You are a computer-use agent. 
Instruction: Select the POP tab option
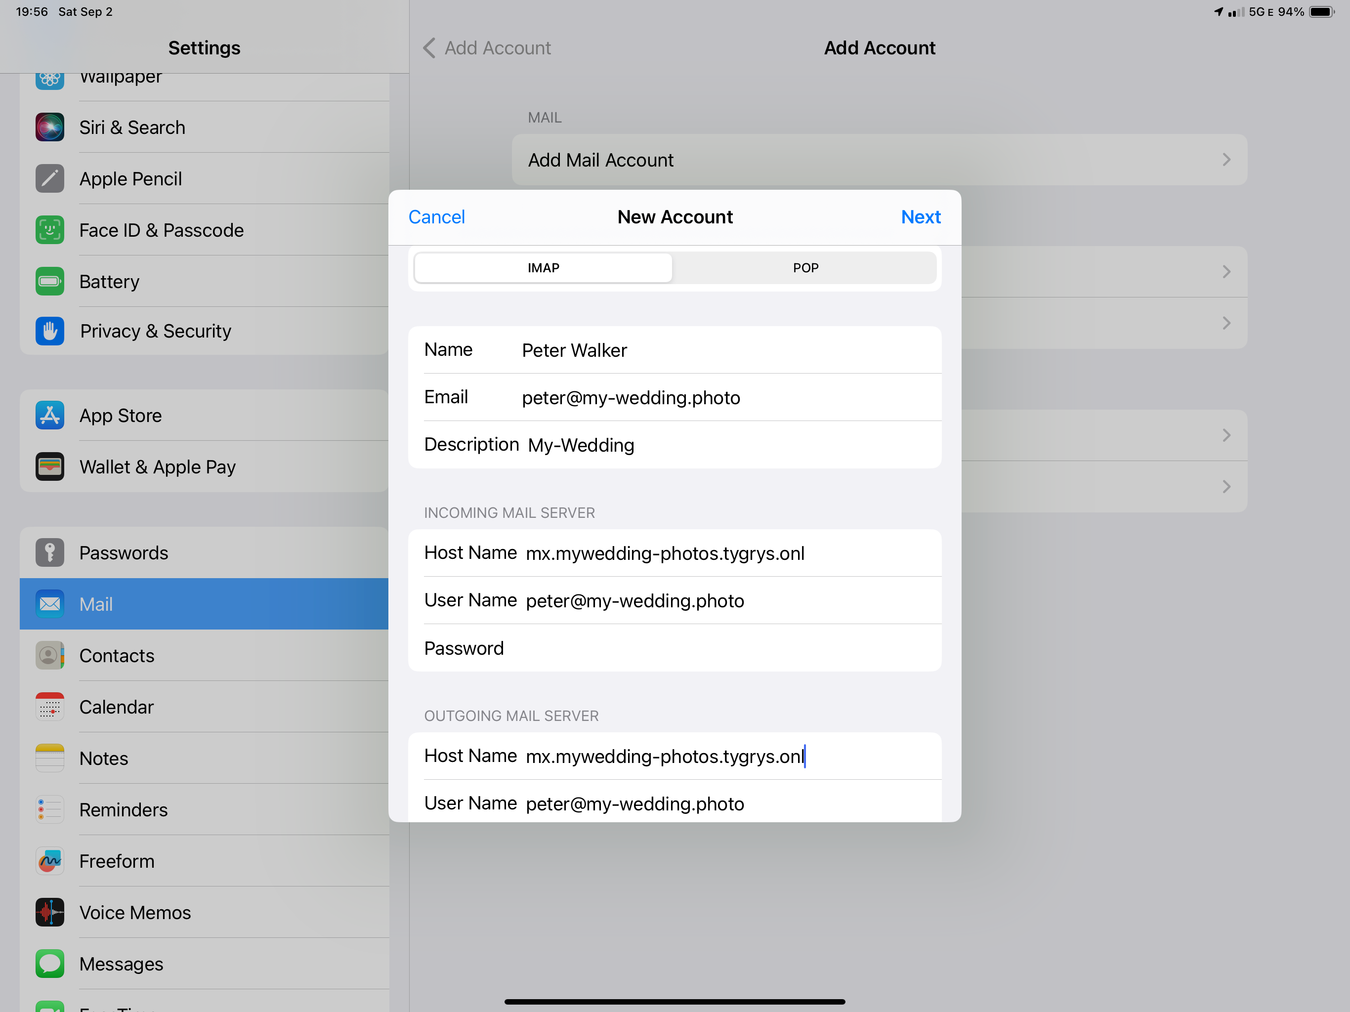pyautogui.click(x=804, y=267)
